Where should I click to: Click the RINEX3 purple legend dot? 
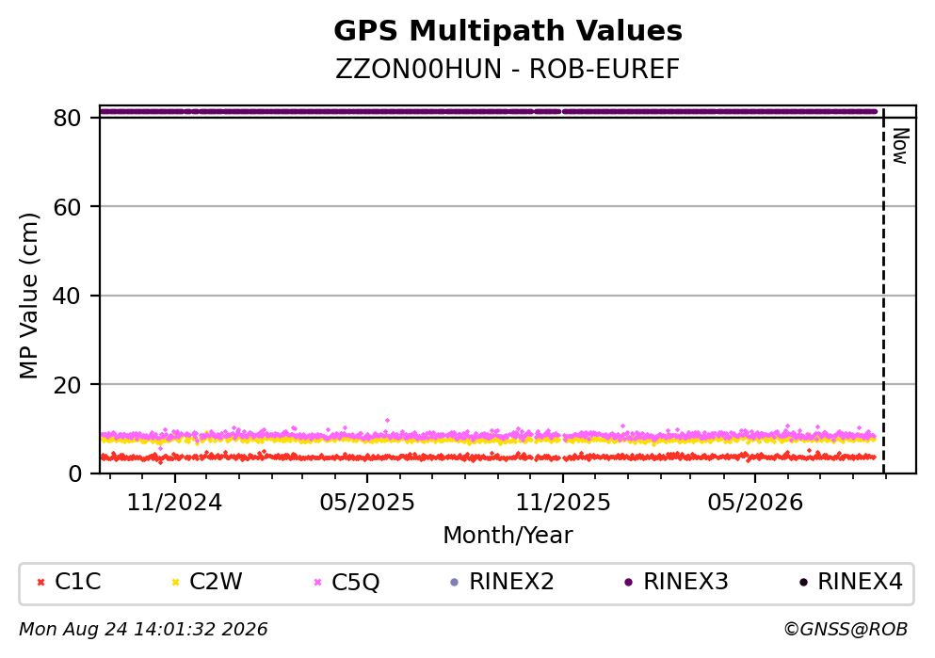(x=628, y=583)
